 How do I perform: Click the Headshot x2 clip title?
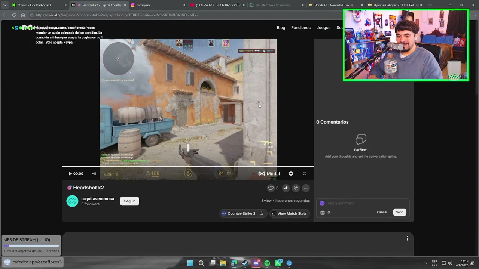88,188
